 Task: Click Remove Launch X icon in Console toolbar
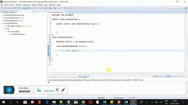tap(155, 76)
